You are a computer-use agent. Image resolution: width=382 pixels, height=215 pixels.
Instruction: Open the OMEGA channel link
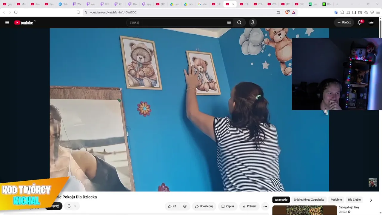[x=343, y=212]
